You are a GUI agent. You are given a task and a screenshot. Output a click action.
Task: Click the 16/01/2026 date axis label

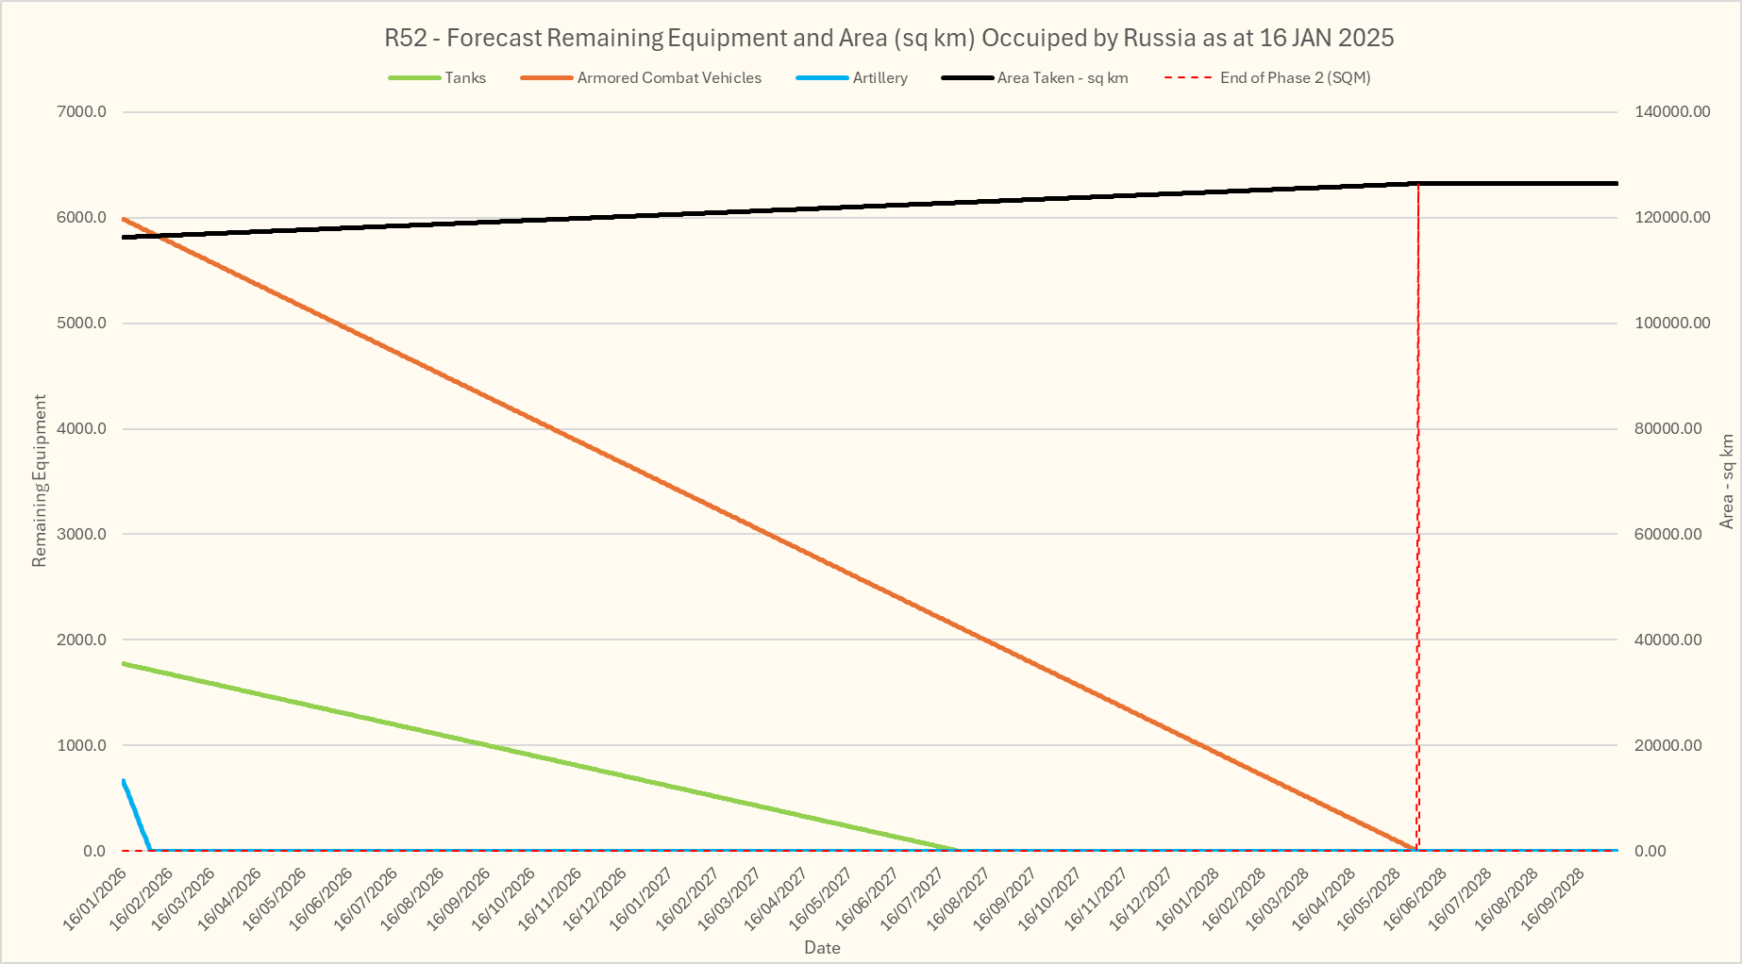tap(96, 898)
